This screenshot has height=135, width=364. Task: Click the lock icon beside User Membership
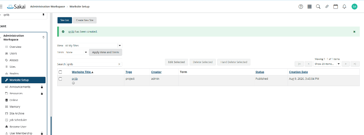pyautogui.click(x=42, y=133)
